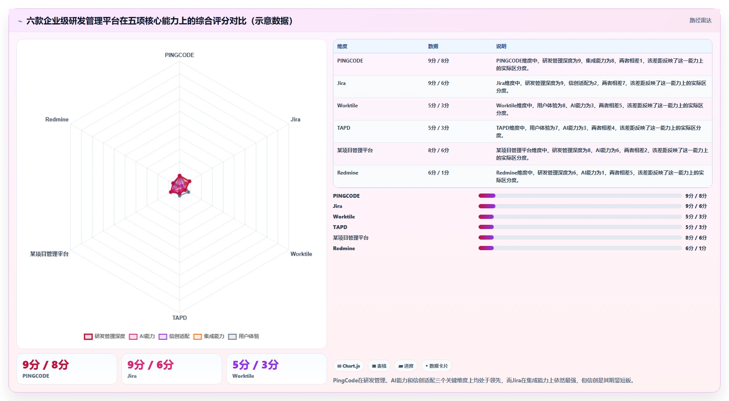
Task: Click the 说明 column header
Action: tap(501, 46)
